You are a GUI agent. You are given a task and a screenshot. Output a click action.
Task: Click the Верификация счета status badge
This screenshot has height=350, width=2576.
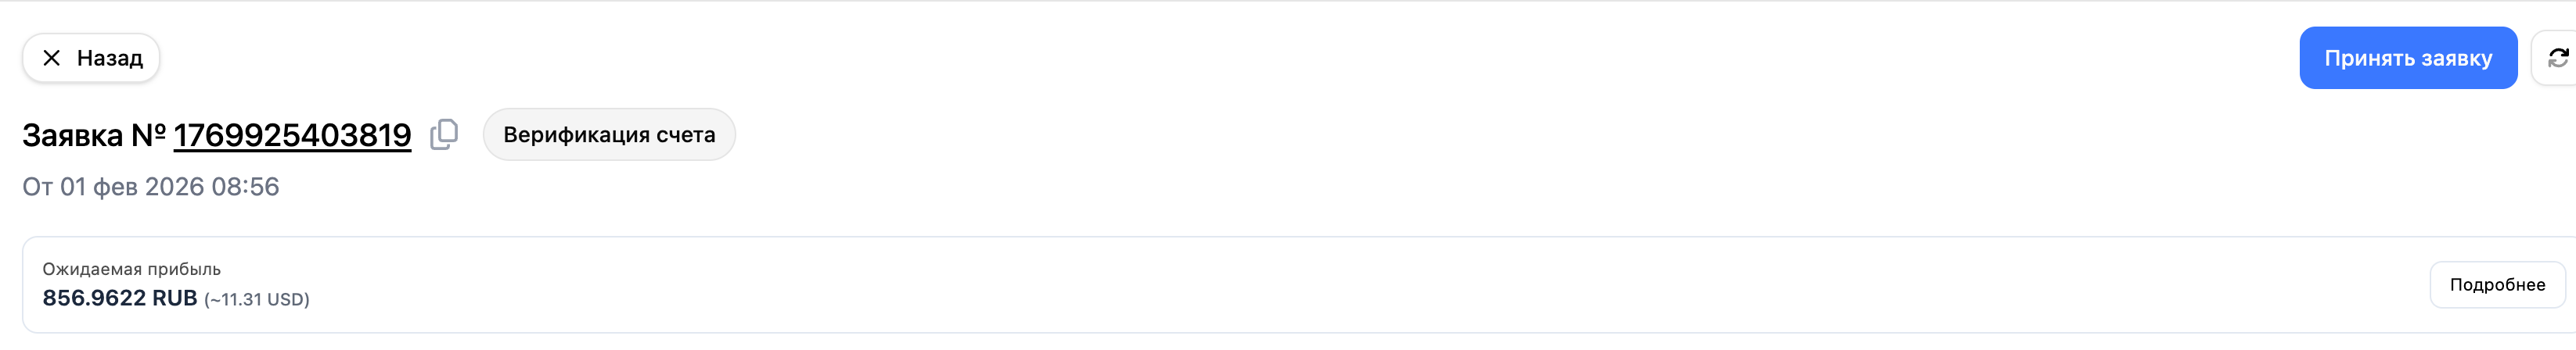coord(609,134)
